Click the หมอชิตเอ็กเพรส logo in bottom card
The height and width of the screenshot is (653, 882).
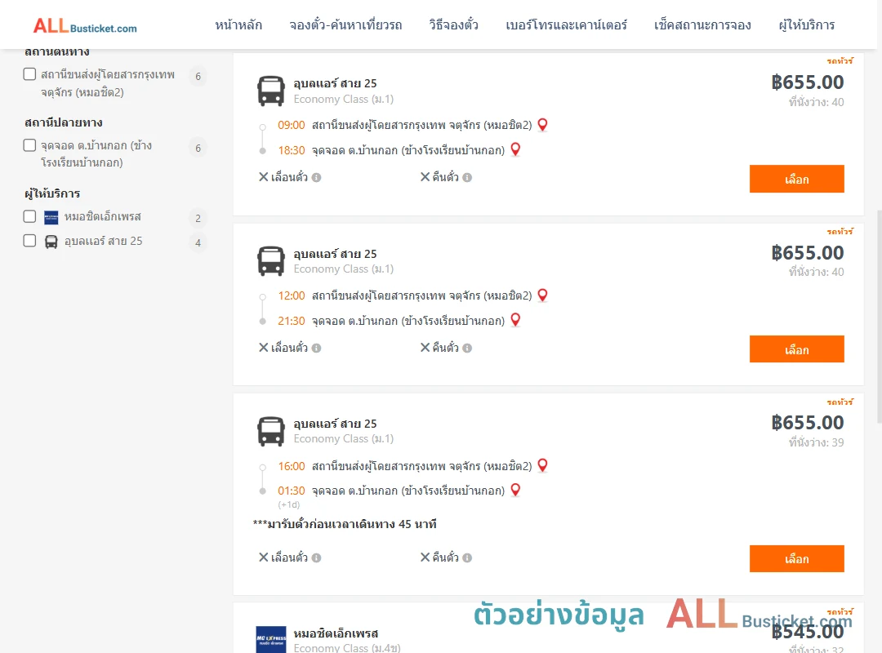270,639
